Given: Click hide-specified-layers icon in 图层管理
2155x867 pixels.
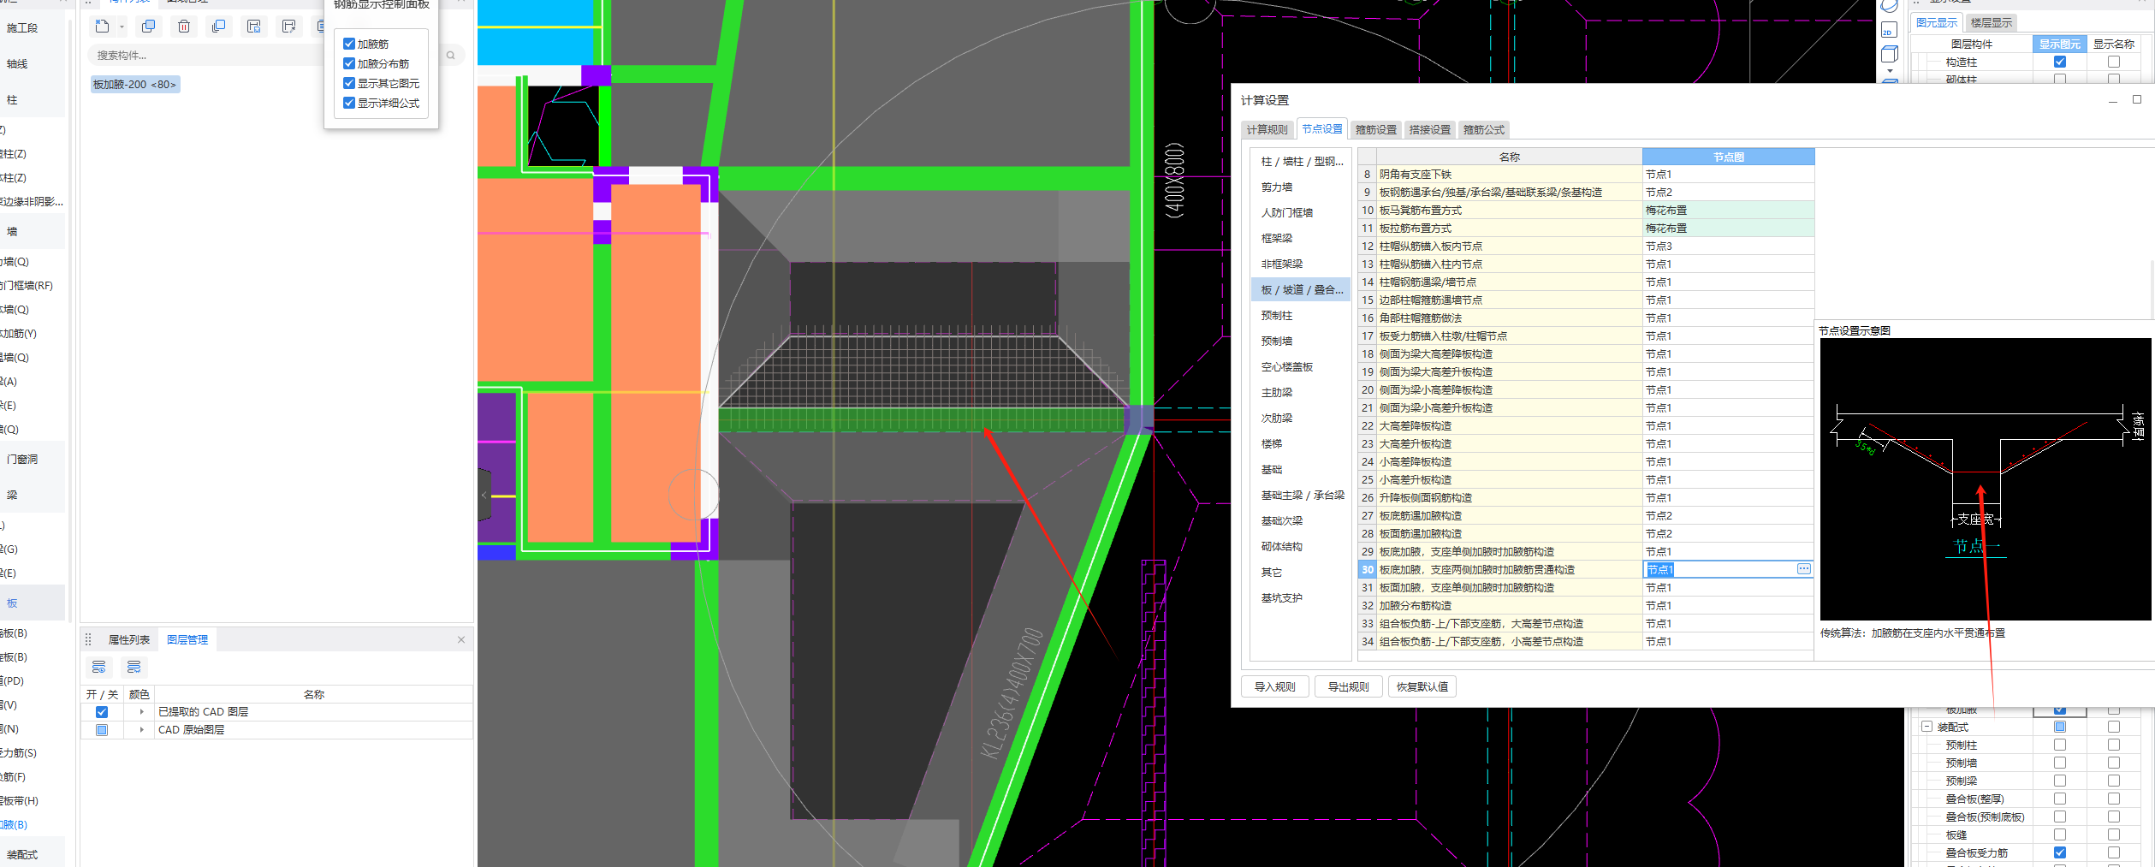Looking at the screenshot, I should click(x=134, y=667).
